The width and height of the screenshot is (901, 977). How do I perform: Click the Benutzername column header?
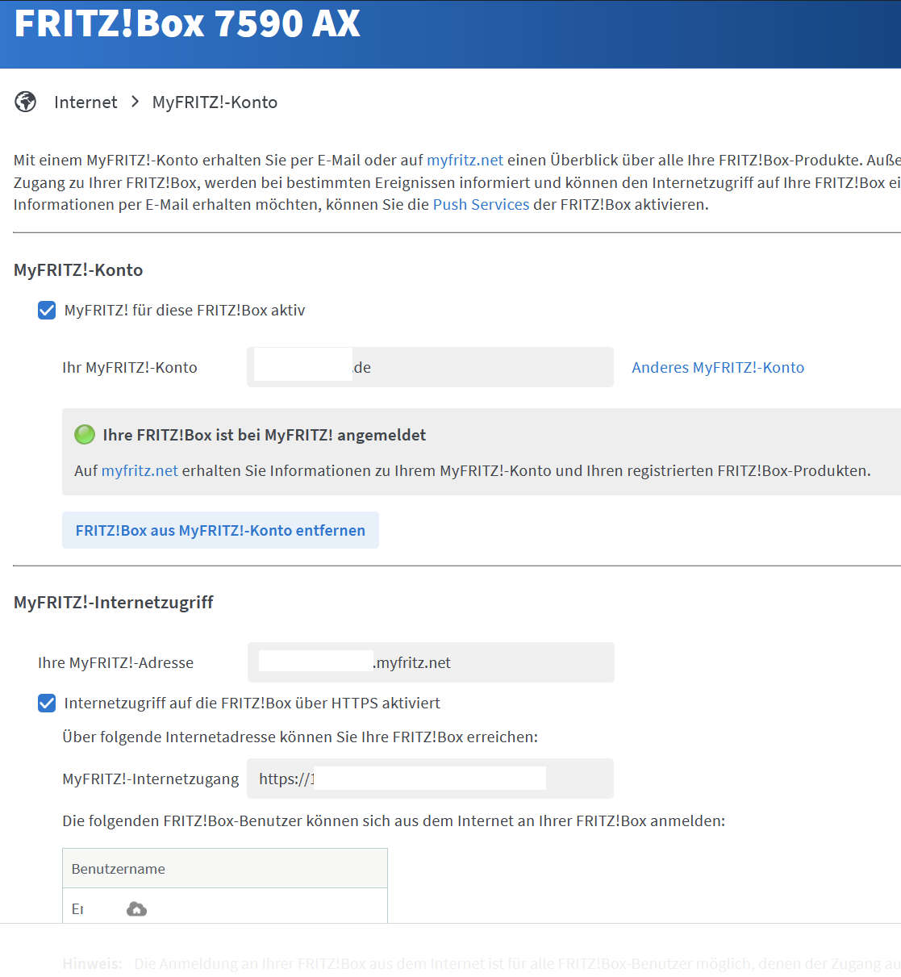coord(119,869)
